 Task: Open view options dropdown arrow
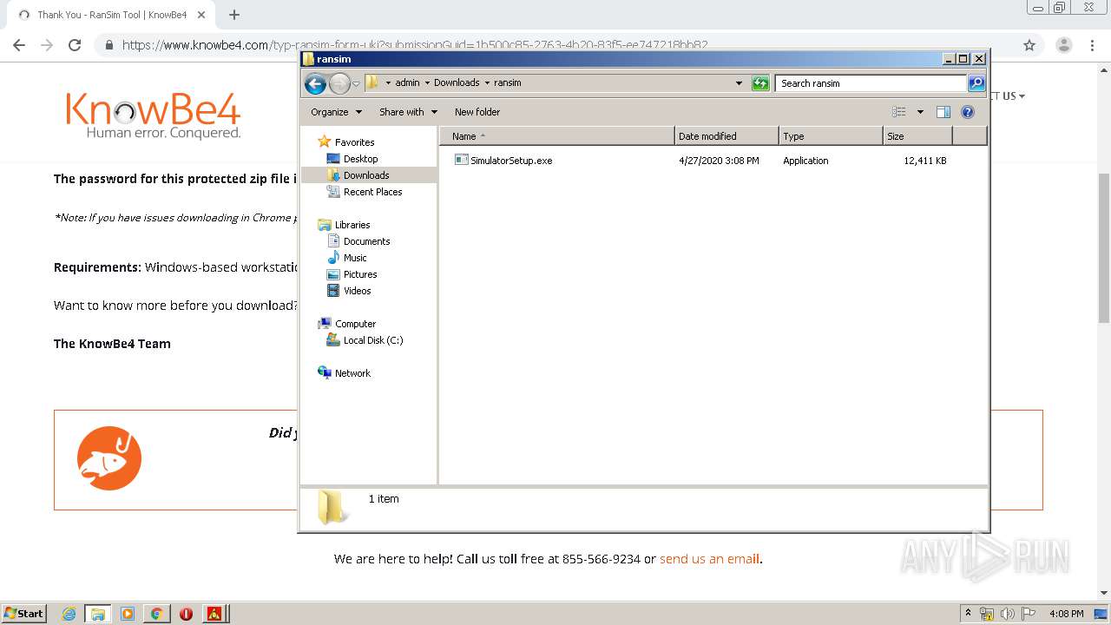coord(920,112)
